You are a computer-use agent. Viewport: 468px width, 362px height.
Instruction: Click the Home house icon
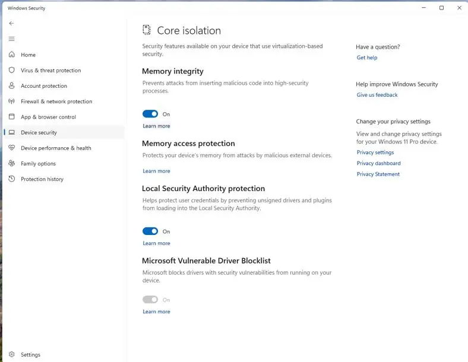(x=11, y=54)
